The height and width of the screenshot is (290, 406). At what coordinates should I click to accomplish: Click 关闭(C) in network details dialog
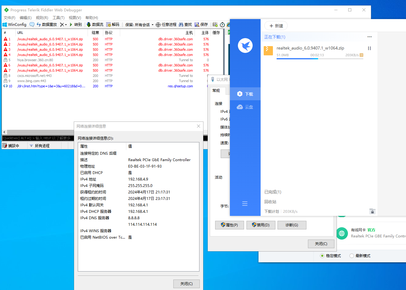point(187,284)
